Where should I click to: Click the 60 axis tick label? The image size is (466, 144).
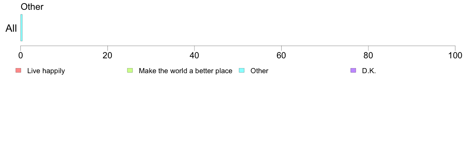pos(281,55)
